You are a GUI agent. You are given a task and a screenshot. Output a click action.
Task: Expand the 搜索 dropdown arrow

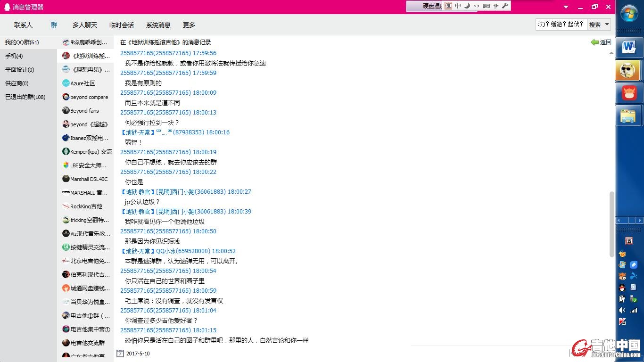coord(607,25)
